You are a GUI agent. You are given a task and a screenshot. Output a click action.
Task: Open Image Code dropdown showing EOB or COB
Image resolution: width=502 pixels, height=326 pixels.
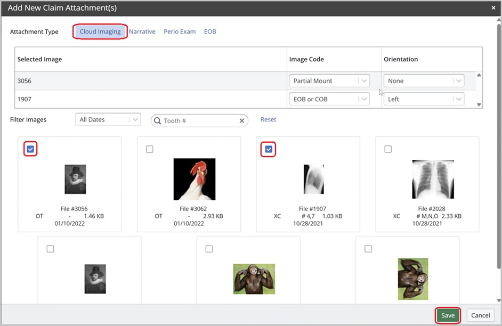click(x=364, y=99)
